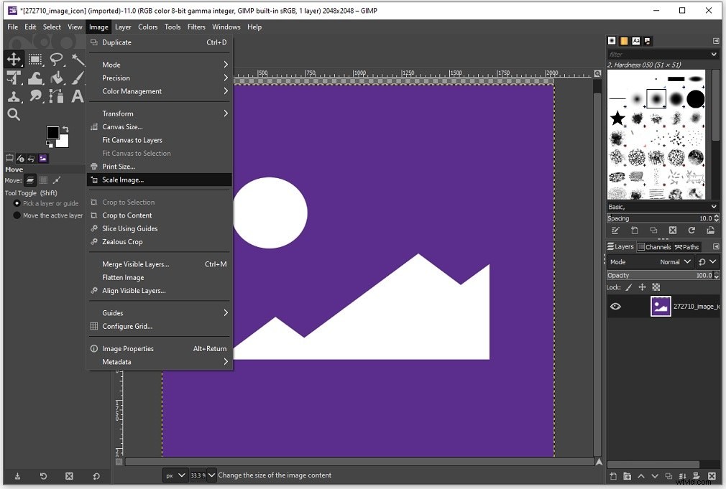Raise the layer using the up arrow button
Screen dimensions: 726x489
point(642,475)
